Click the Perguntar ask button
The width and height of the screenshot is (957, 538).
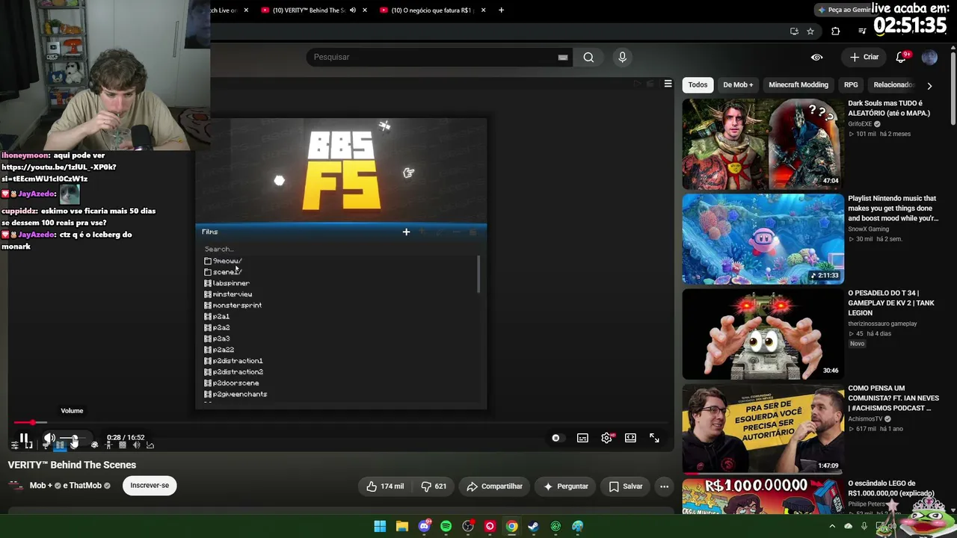point(565,486)
